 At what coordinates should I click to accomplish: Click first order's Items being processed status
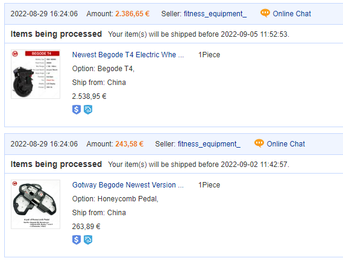coord(56,34)
